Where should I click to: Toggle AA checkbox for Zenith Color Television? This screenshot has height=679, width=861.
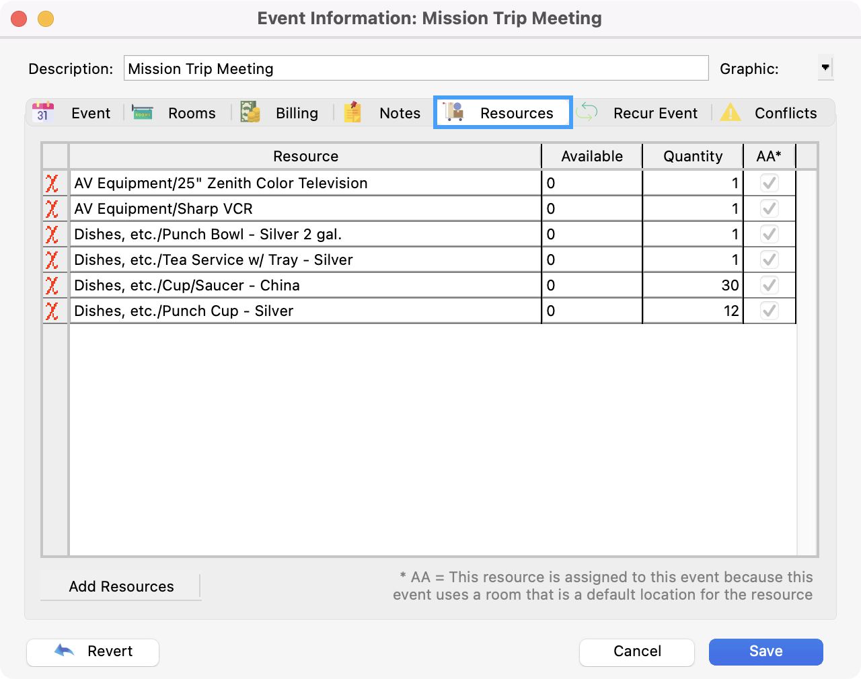769,183
